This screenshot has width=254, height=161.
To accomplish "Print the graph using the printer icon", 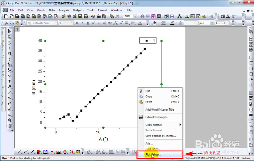I will pyautogui.click(x=142, y=16).
